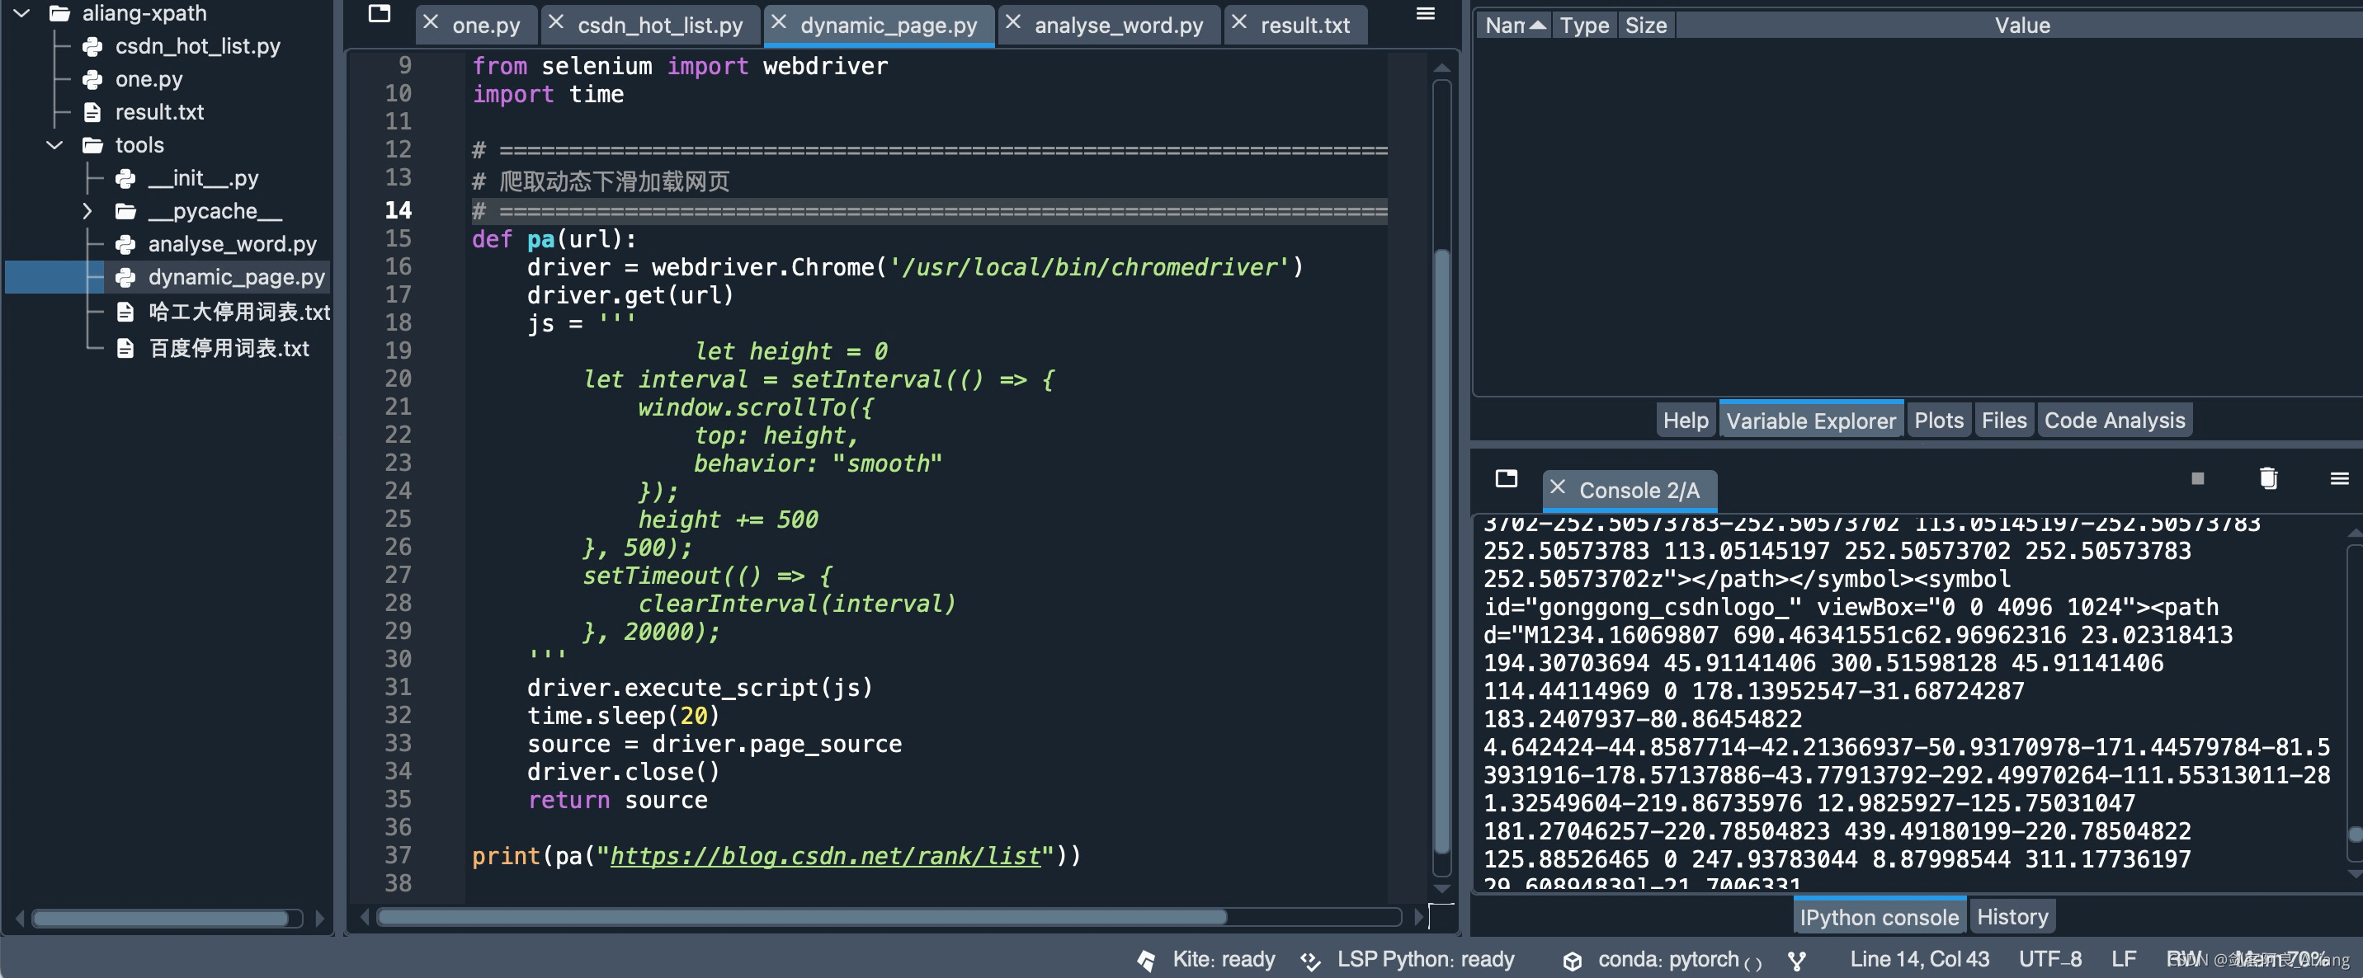Collapse the tools folder in project tree
This screenshot has width=2363, height=978.
[x=55, y=145]
